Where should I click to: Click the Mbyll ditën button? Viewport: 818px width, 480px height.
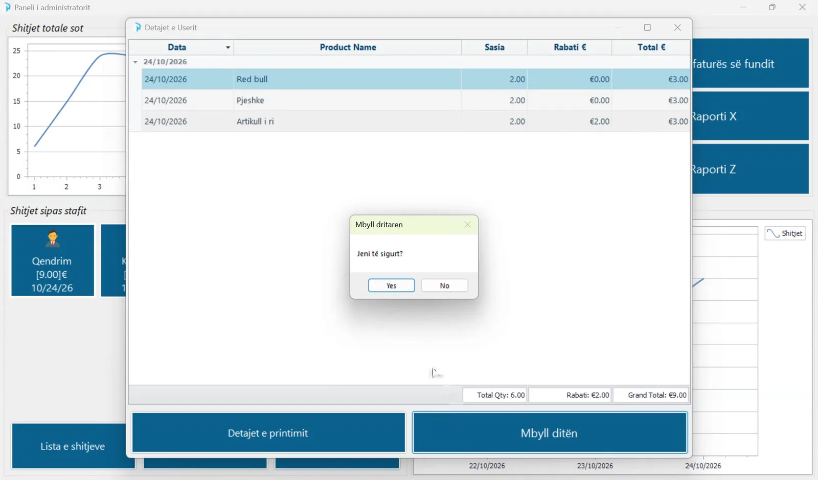[x=550, y=433]
